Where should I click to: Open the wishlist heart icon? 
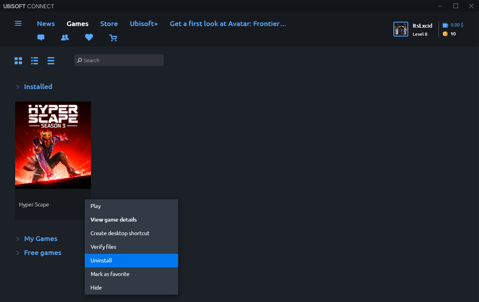click(x=89, y=38)
